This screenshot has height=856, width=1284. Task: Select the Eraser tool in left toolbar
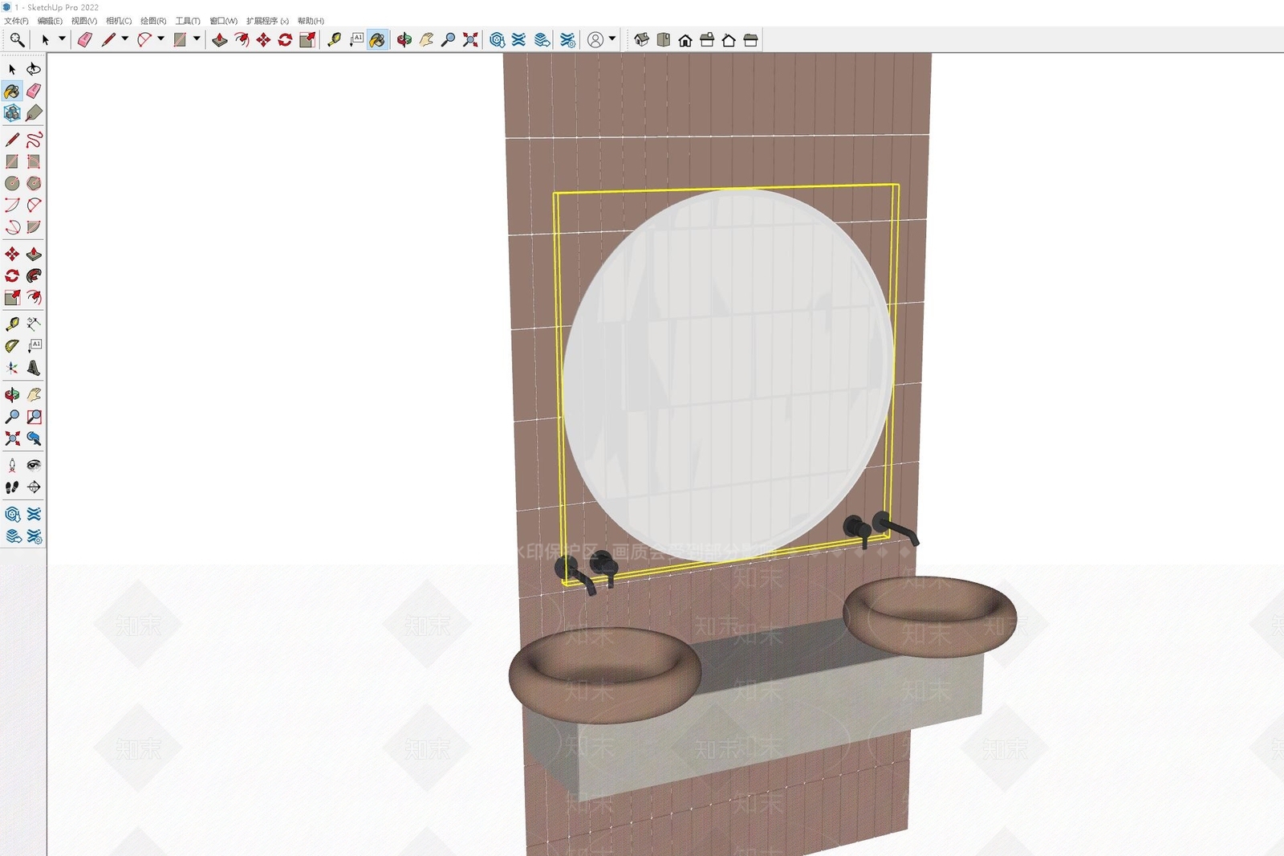coord(34,92)
